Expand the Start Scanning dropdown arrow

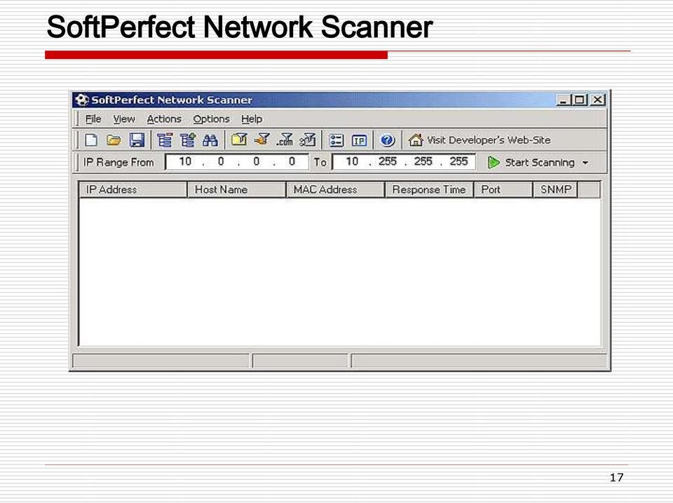pos(585,163)
